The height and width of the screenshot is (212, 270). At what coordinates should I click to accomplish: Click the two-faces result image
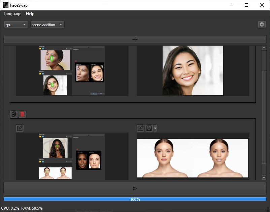(x=193, y=158)
